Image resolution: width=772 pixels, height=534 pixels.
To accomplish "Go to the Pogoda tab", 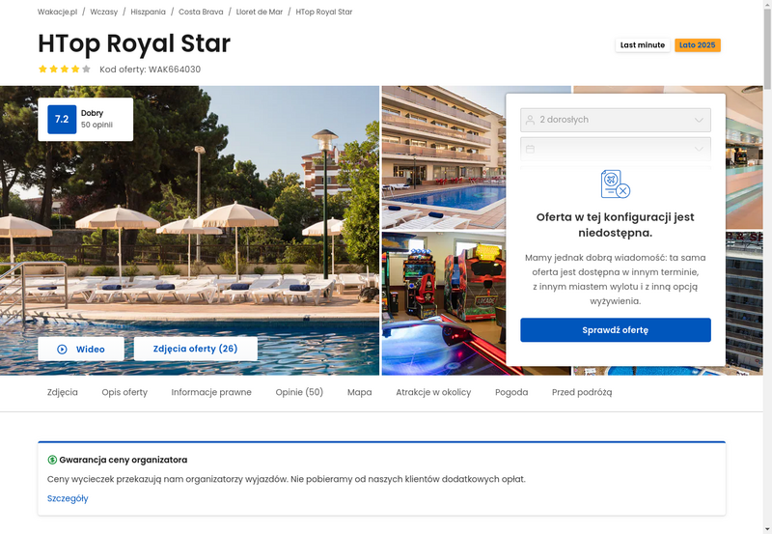I will tap(511, 392).
